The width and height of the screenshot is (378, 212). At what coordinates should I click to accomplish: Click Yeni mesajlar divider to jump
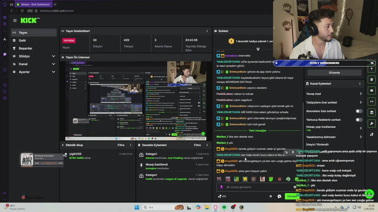tap(258, 130)
